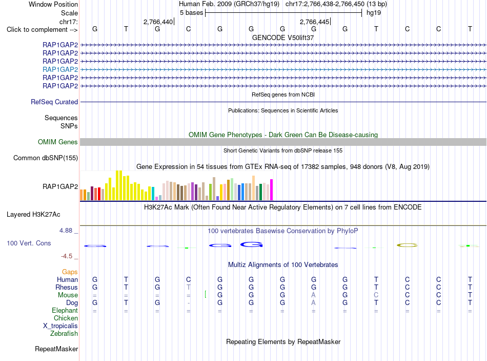The height and width of the screenshot is (361, 487).
Task: Click the SNPs track label
Action: click(x=69, y=126)
